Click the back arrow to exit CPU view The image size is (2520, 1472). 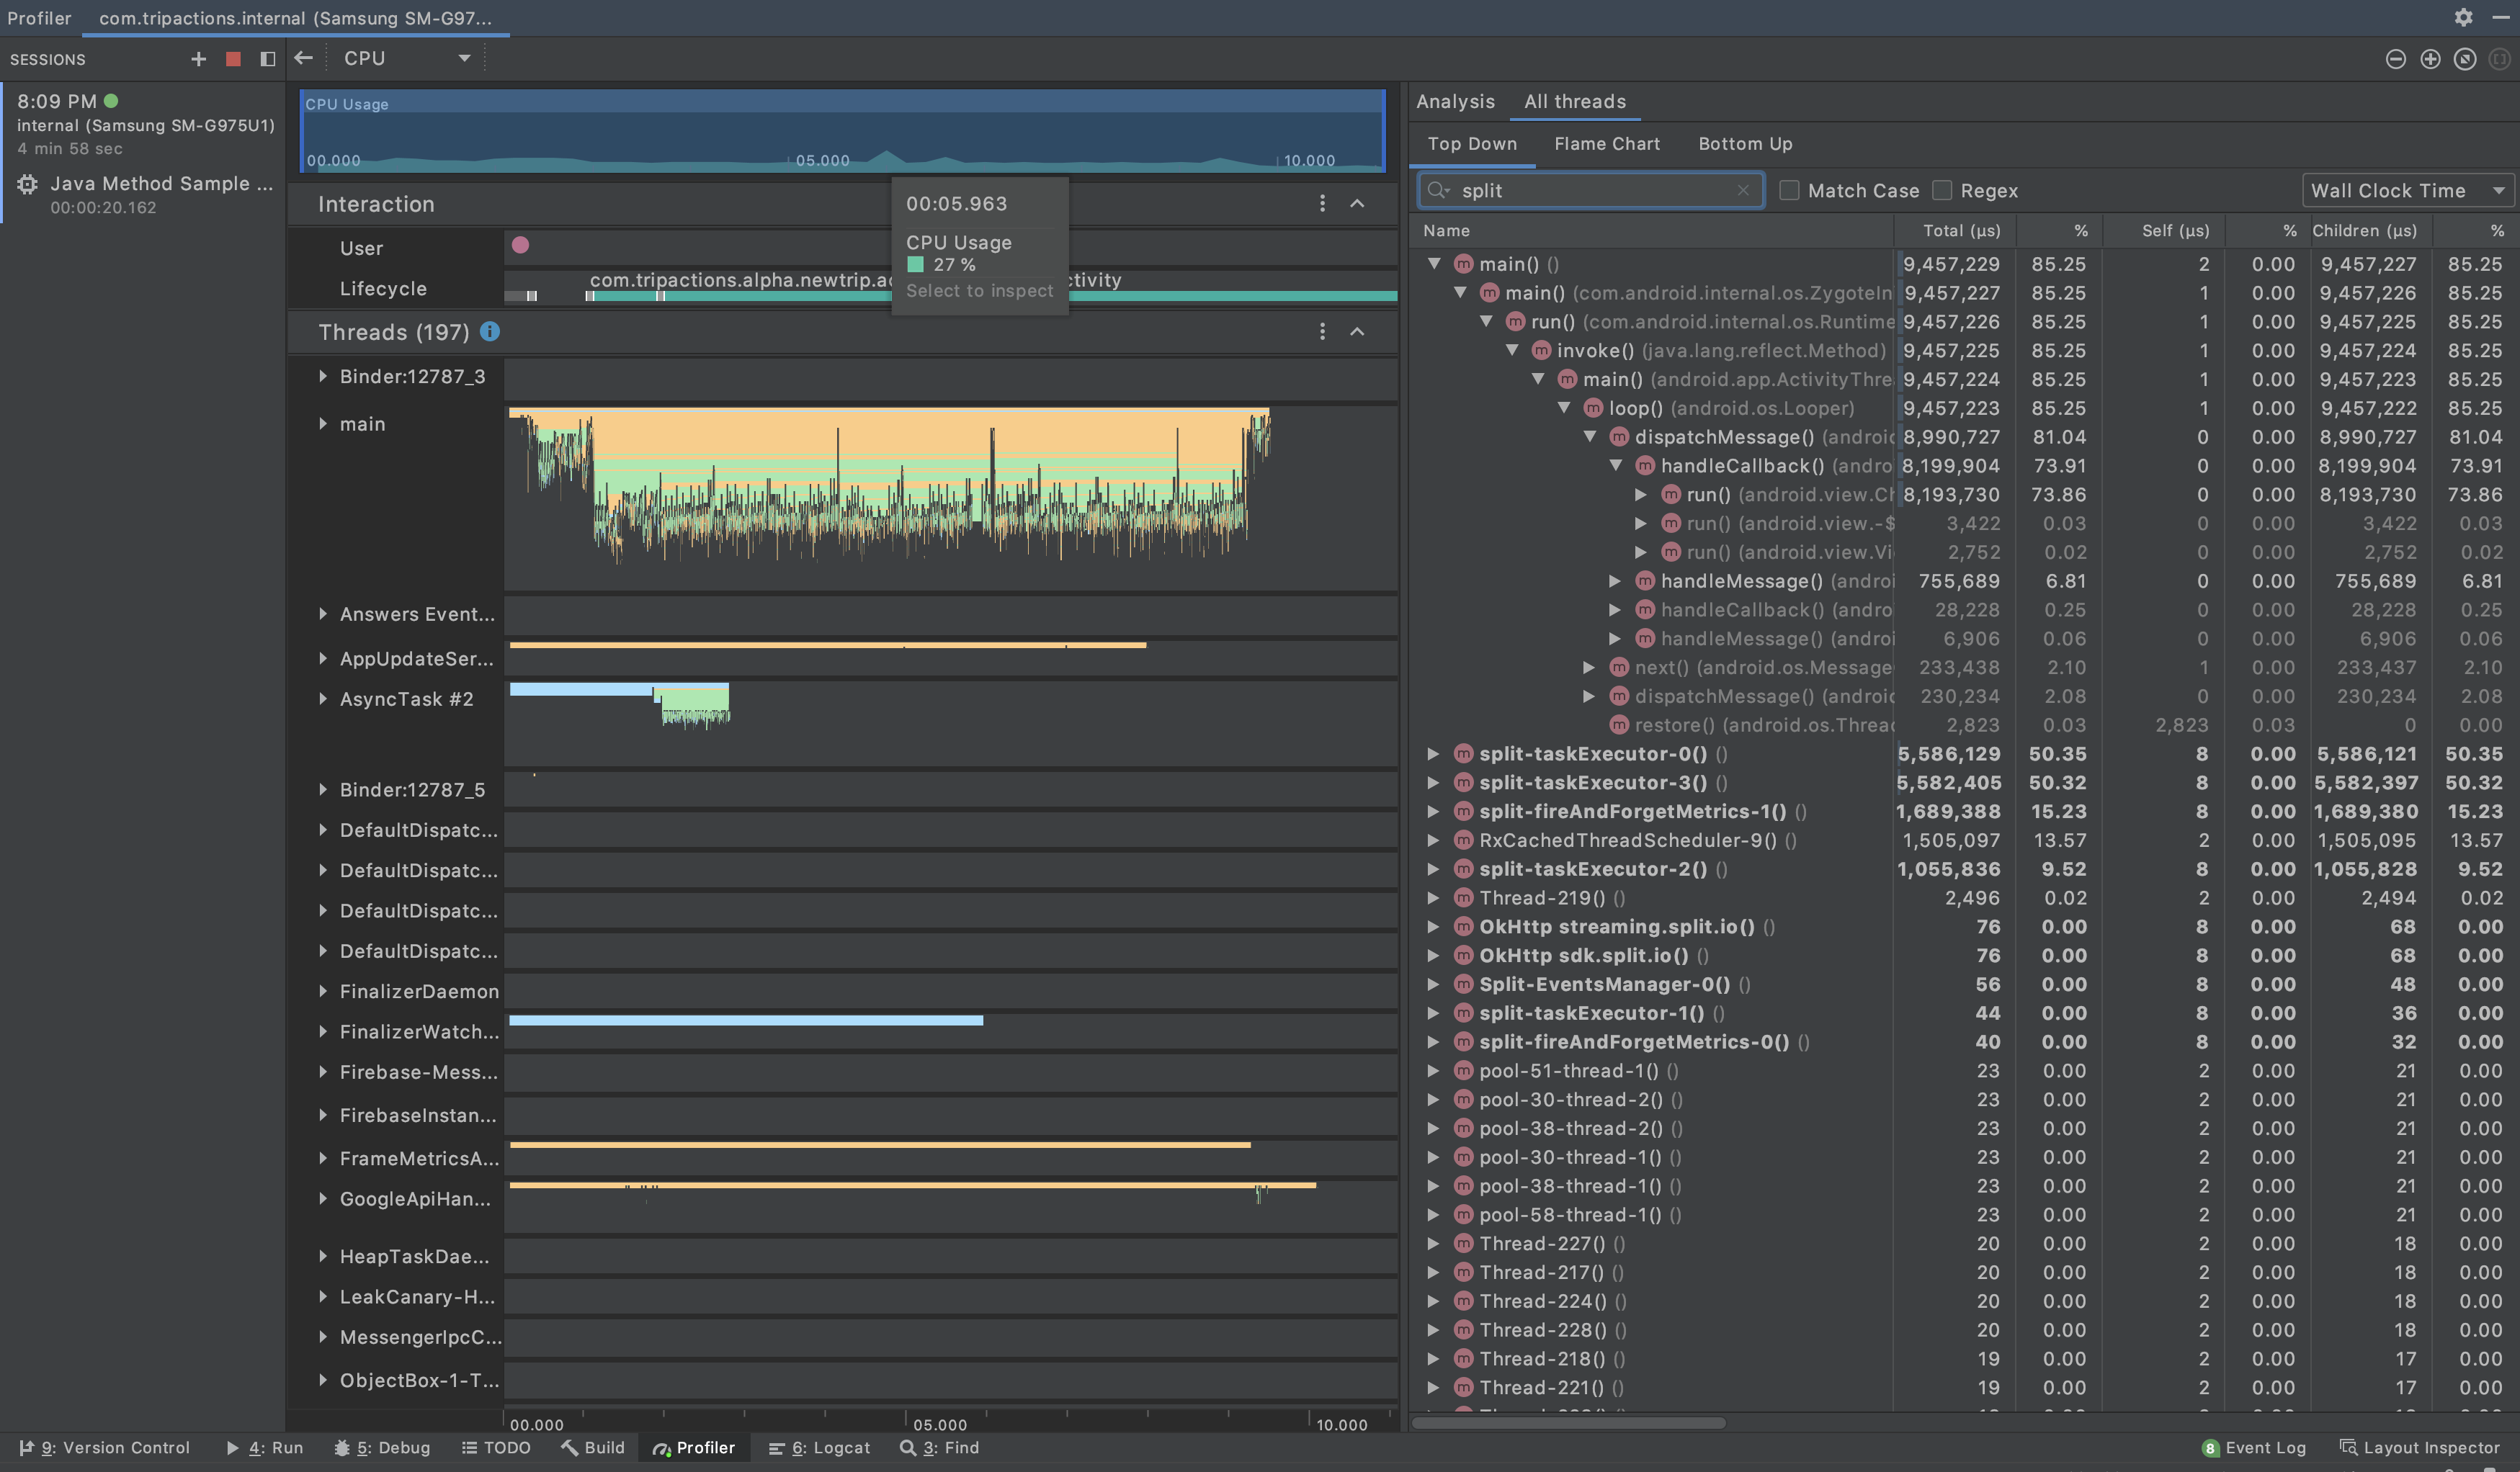(x=304, y=58)
